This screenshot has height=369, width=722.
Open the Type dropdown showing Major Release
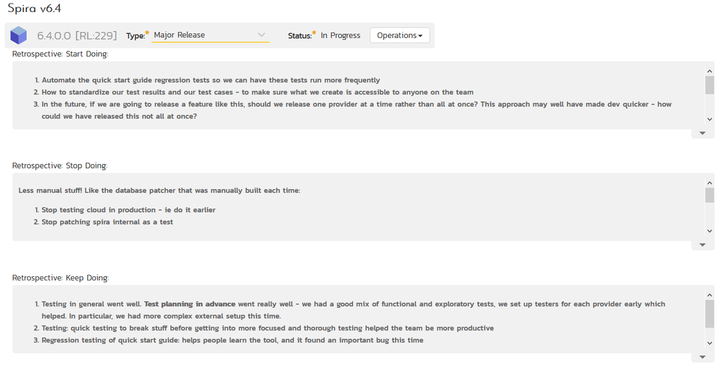coord(209,35)
